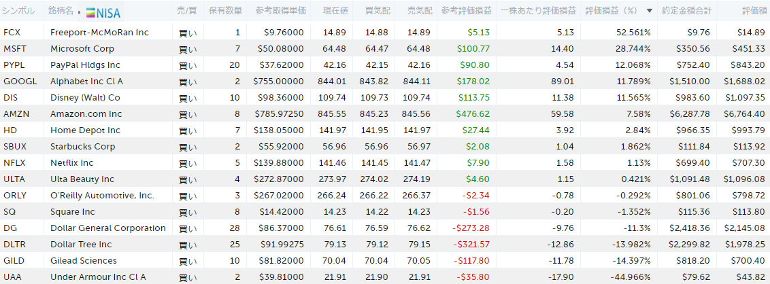
Task: Click the -$321.57 loss for Dollar Tree
Action: [x=471, y=245]
